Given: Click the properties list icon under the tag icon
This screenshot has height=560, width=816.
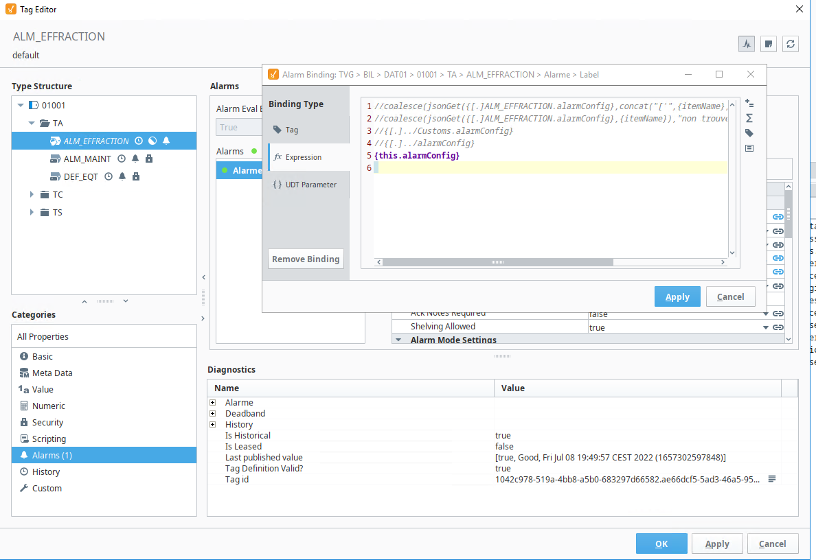Looking at the screenshot, I should [749, 148].
